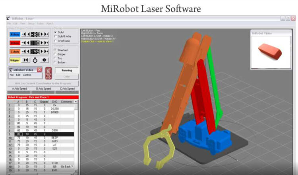The width and height of the screenshot is (298, 175).
Task: Open Control menu in MiRobot Video window
Action: tap(27, 75)
